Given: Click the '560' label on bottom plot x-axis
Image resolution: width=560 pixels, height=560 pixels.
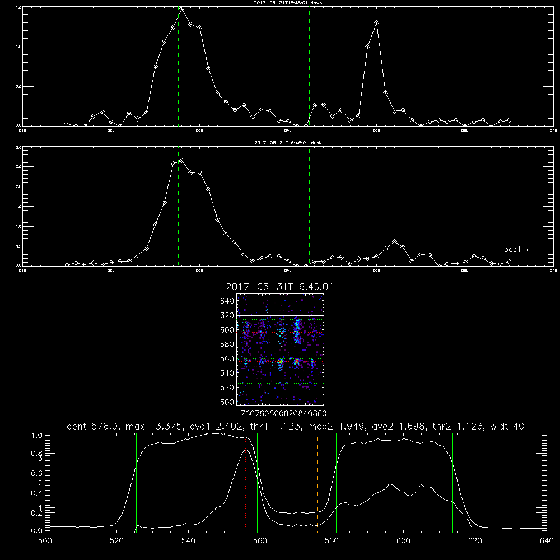Looking at the screenshot, I should click(x=260, y=541).
